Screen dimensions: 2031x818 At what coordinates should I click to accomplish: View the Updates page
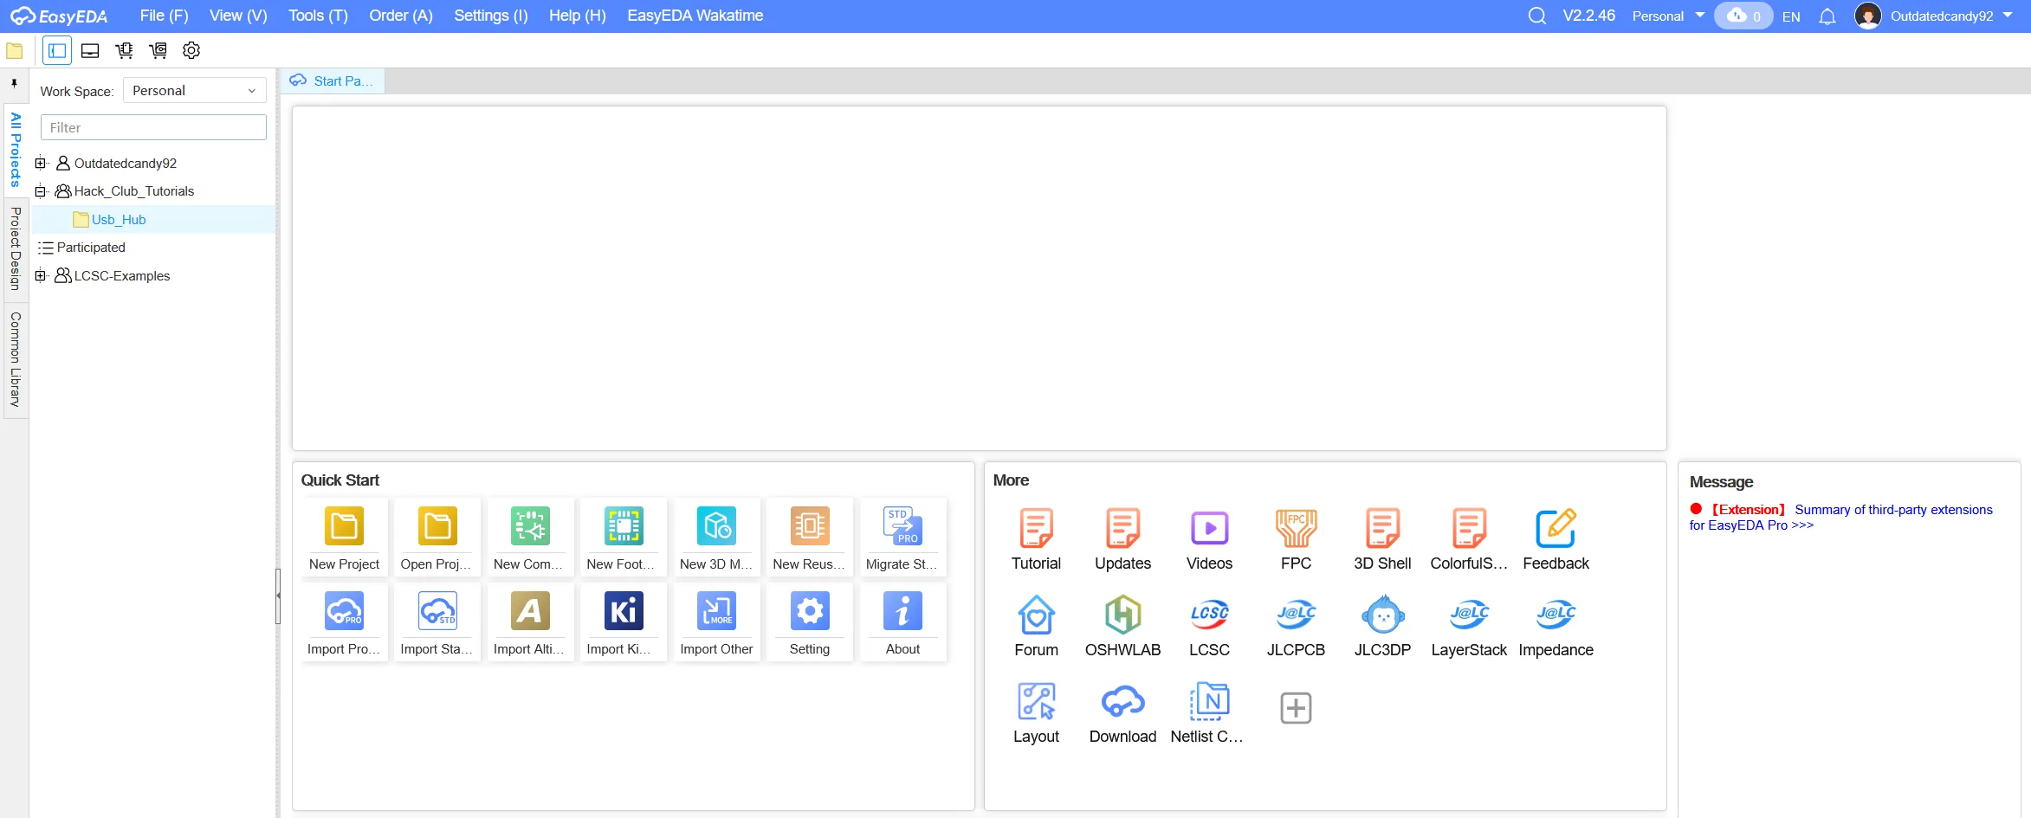(1122, 539)
